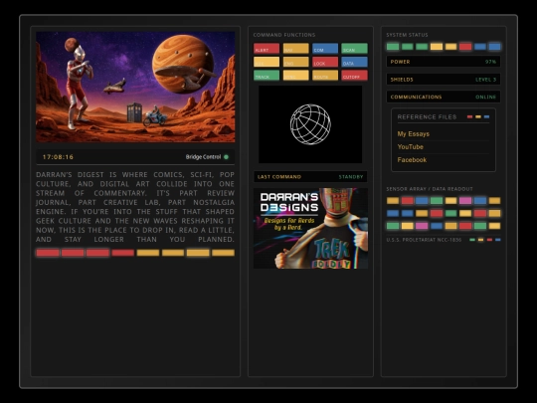Click the 17:08:16 clock readout
537x403 pixels.
(58, 157)
